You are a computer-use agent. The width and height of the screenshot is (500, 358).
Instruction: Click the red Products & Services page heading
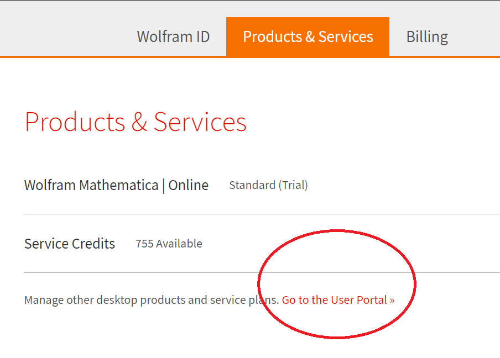(136, 122)
